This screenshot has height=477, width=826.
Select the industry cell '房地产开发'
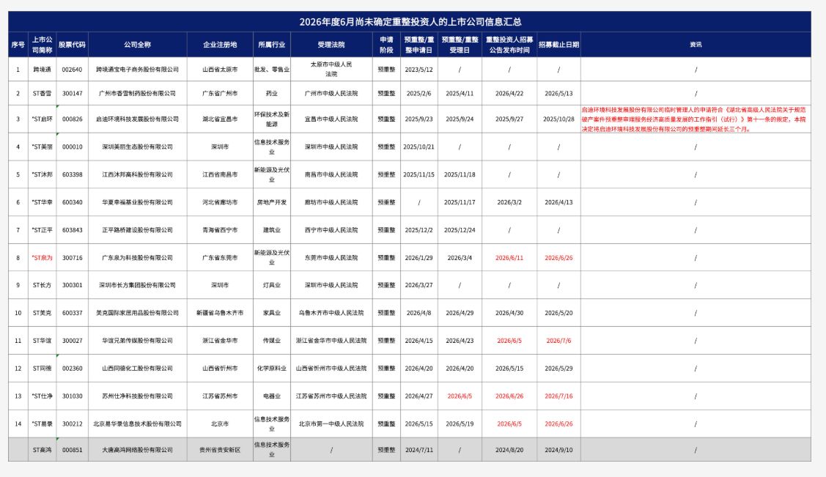click(272, 202)
